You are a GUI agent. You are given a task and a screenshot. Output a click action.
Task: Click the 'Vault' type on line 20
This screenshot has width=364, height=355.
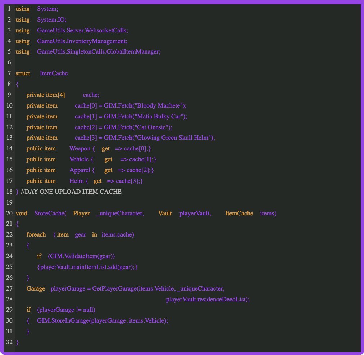165,213
